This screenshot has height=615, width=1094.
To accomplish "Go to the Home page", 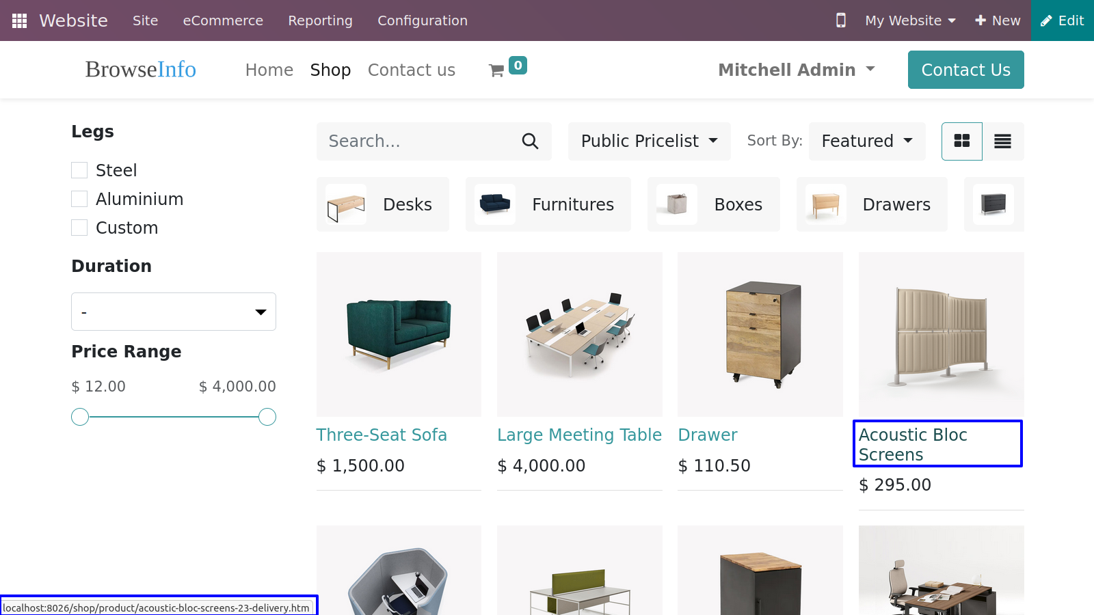I will pyautogui.click(x=269, y=70).
